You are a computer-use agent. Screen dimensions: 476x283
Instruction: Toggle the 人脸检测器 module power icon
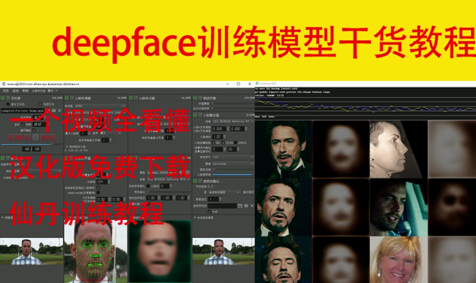point(67,98)
